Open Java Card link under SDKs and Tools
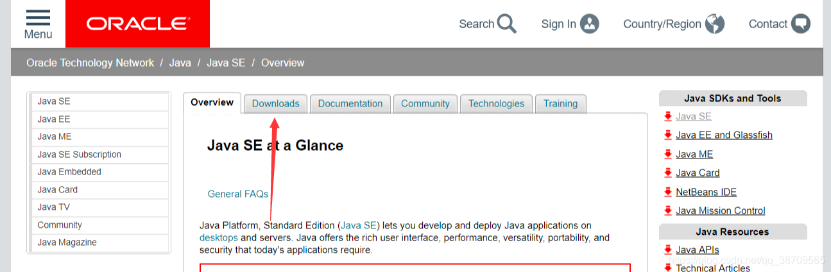 pos(698,173)
